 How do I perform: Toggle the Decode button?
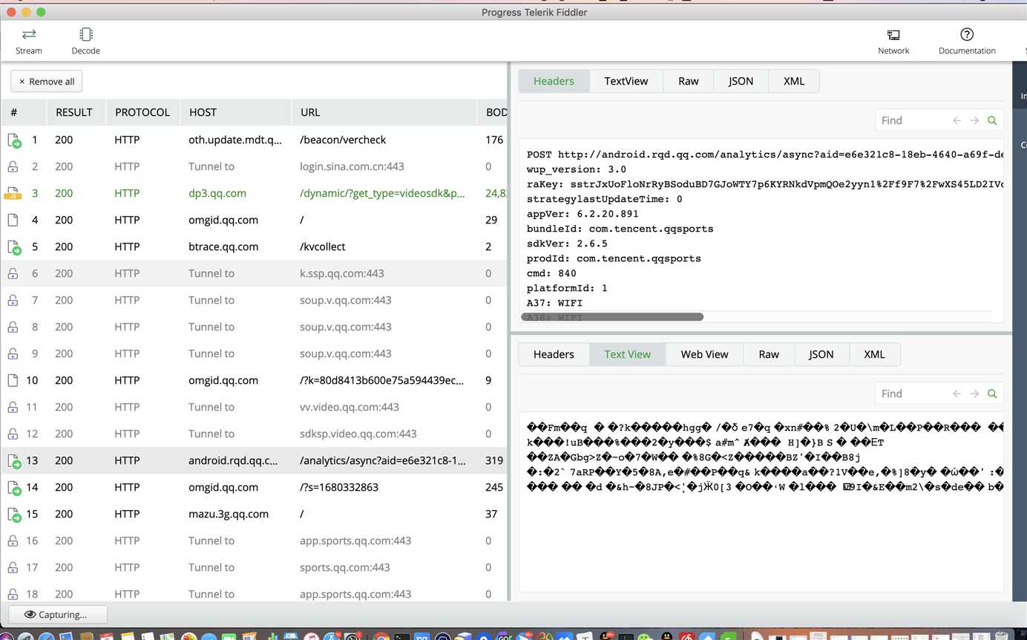tap(85, 41)
